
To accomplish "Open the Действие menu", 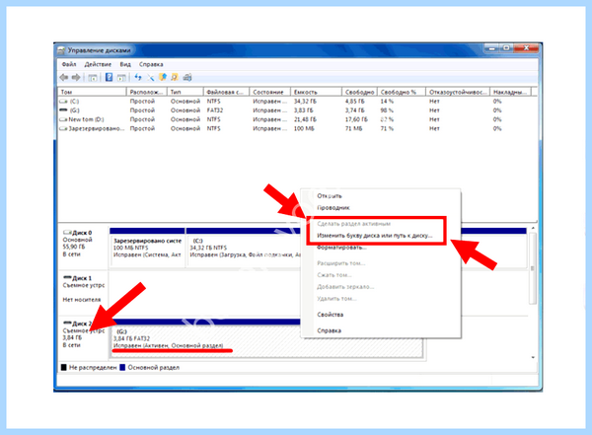I will tap(98, 64).
